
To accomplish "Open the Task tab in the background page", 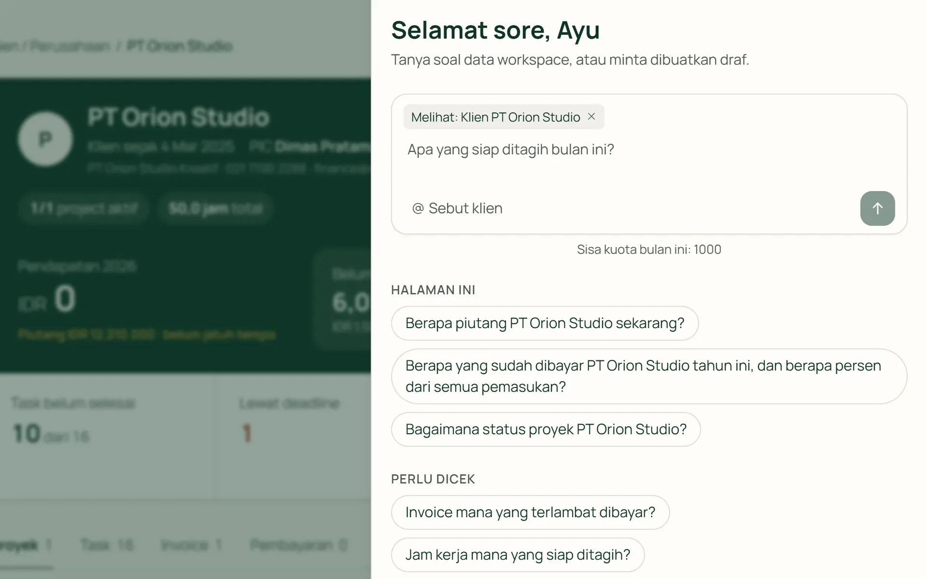I will click(x=107, y=545).
